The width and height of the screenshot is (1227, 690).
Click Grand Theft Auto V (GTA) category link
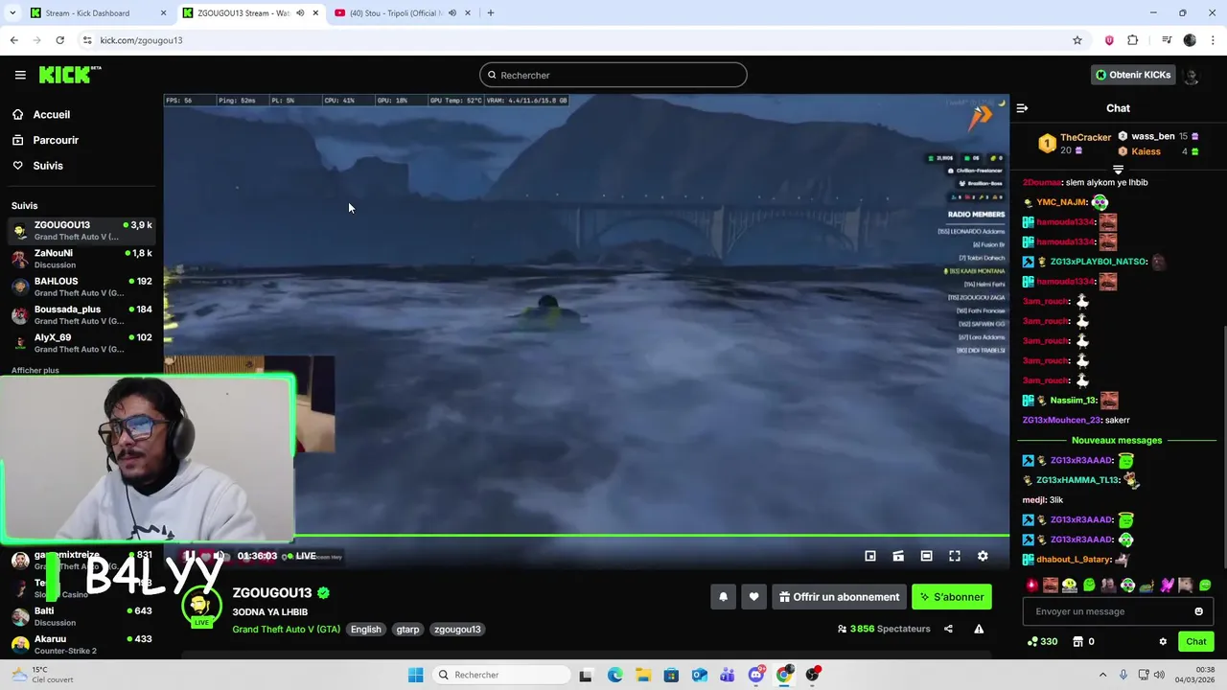click(286, 630)
